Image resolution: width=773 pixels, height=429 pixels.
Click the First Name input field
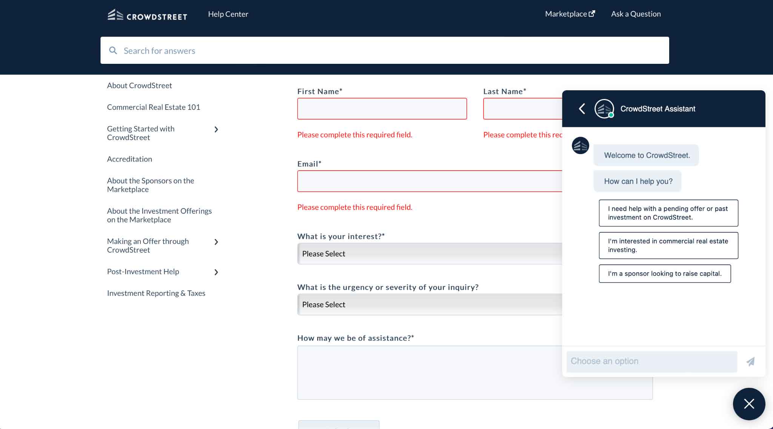[x=382, y=109]
